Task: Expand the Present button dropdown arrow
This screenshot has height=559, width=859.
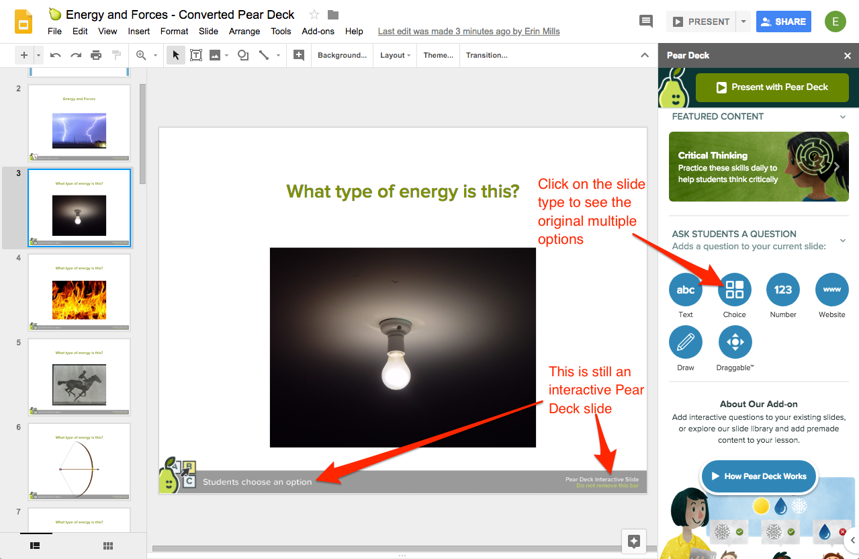Action: pos(743,21)
